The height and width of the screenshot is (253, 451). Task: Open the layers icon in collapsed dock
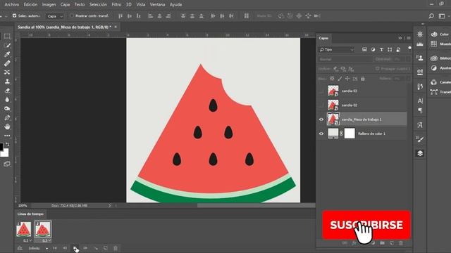point(420,153)
